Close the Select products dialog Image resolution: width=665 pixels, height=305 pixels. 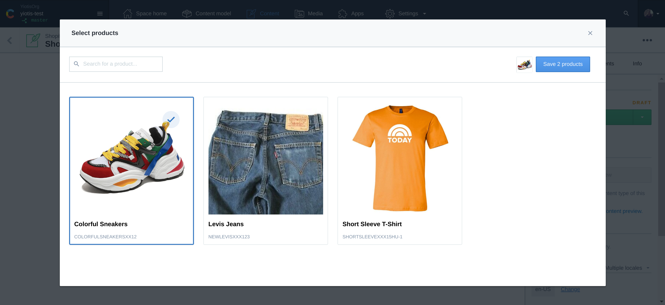(590, 33)
